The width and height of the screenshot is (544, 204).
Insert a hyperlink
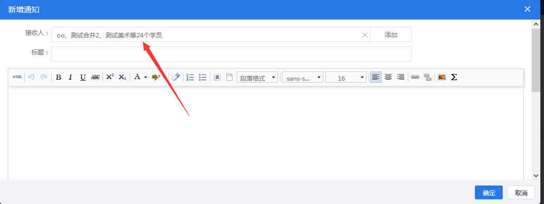[415, 77]
